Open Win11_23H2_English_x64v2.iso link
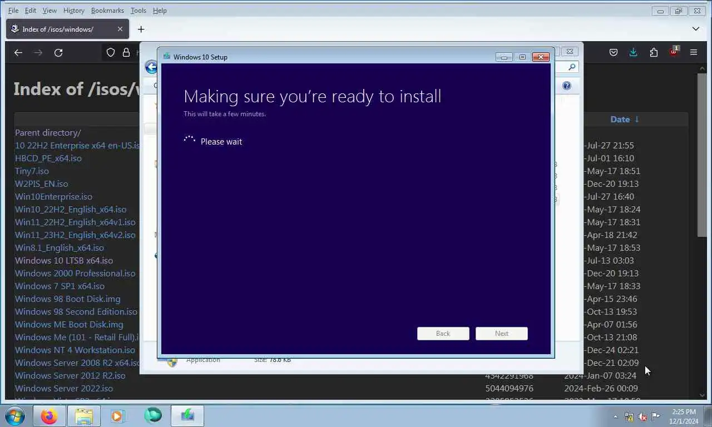The width and height of the screenshot is (712, 427). 75,235
